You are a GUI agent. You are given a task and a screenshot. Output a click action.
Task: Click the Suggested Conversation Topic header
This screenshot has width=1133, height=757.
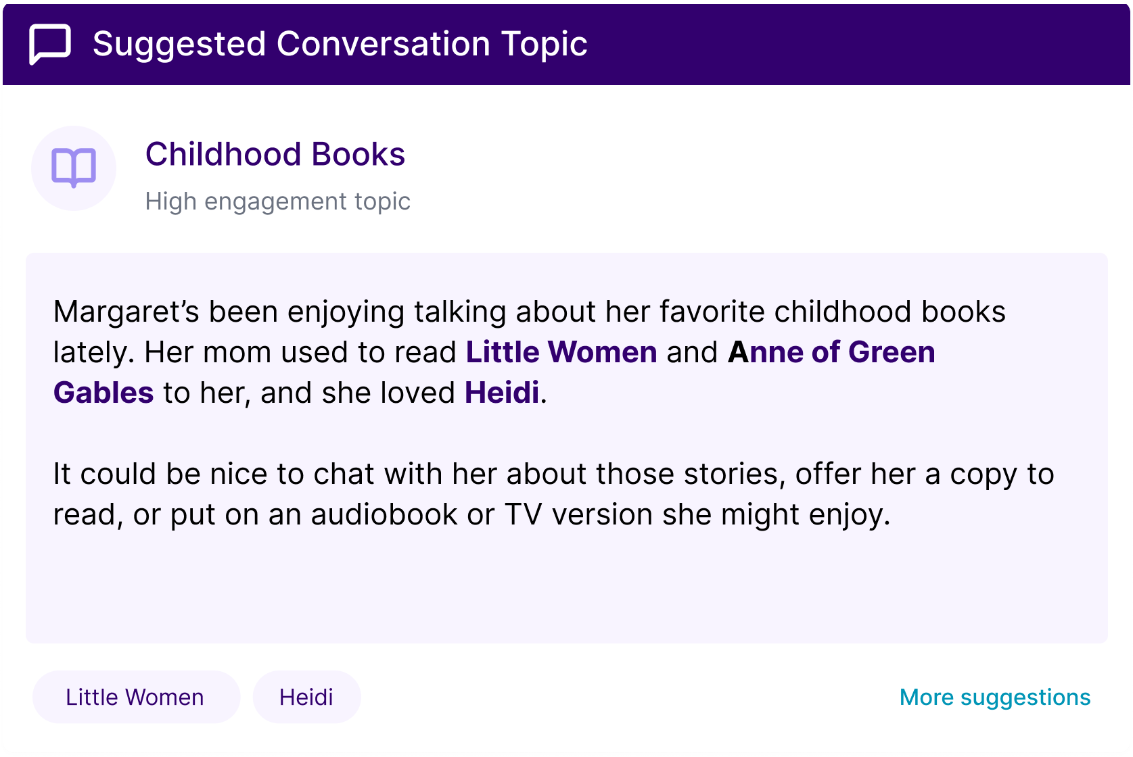pyautogui.click(x=340, y=45)
